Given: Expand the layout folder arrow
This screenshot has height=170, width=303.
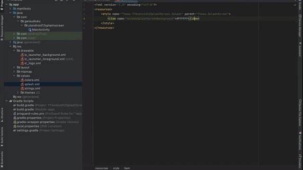Looking at the screenshot, I should [14, 68].
